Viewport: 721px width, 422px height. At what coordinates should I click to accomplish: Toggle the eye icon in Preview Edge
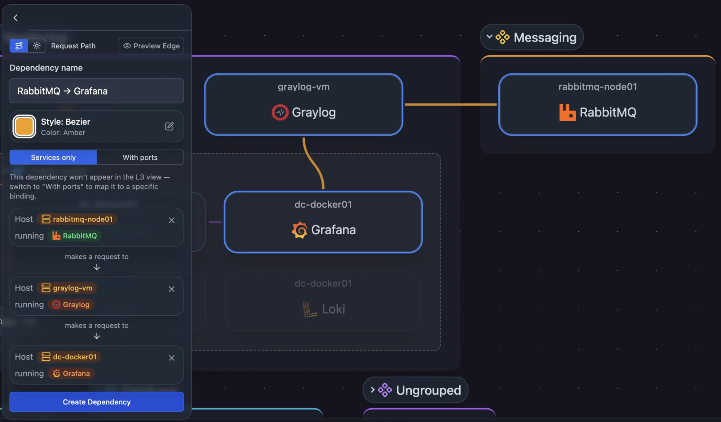(127, 46)
